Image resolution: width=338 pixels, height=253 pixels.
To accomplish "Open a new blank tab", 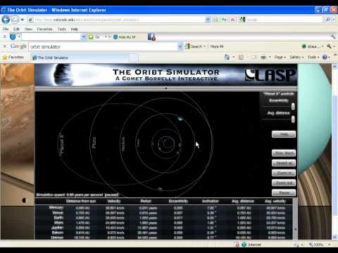I will coord(134,58).
